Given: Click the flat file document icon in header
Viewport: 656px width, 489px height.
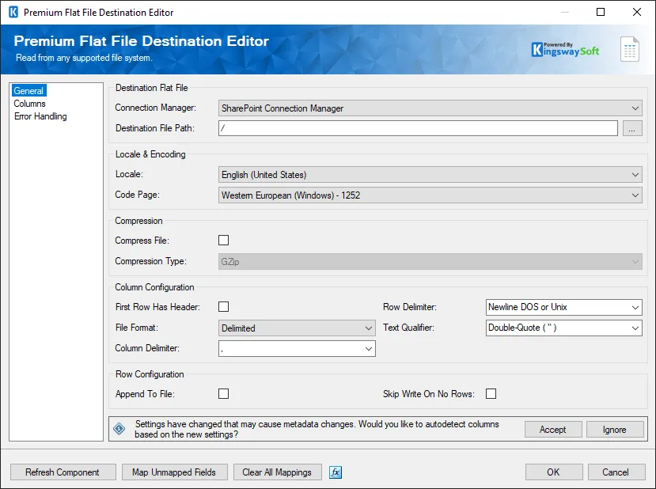Looking at the screenshot, I should click(x=630, y=48).
